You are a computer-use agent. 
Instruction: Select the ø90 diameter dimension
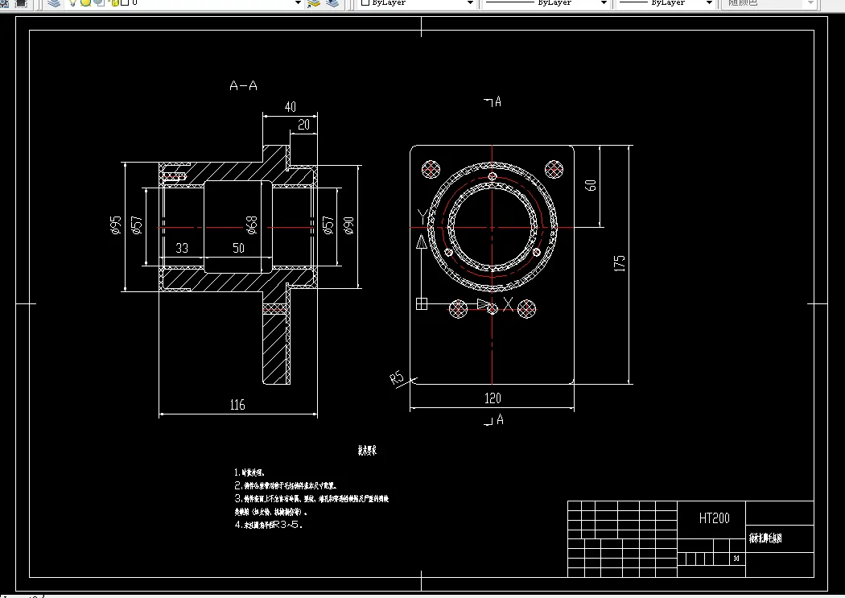[x=348, y=225]
